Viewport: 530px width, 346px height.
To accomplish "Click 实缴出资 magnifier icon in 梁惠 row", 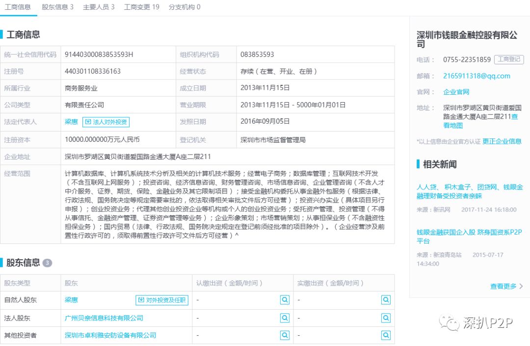I will pyautogui.click(x=386, y=300).
